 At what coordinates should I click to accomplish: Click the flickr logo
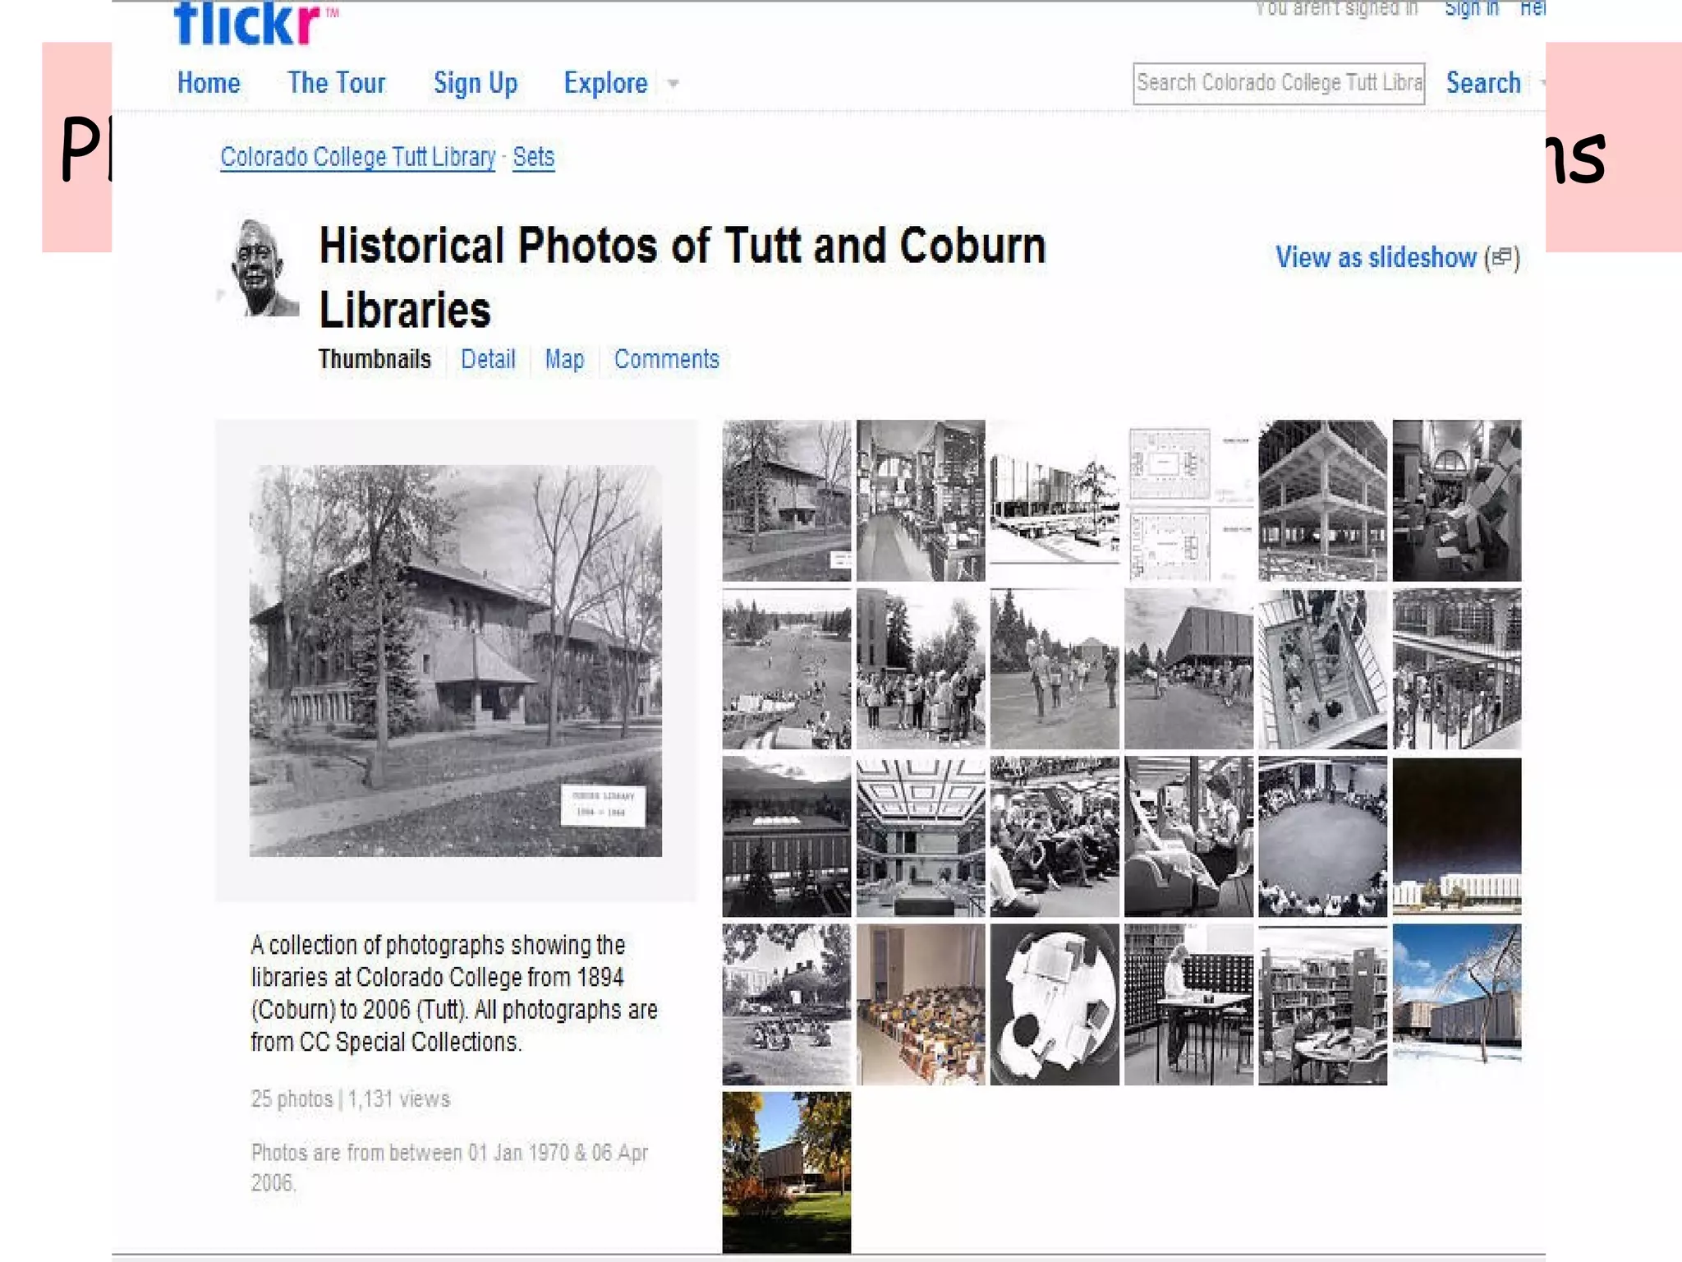click(x=255, y=23)
